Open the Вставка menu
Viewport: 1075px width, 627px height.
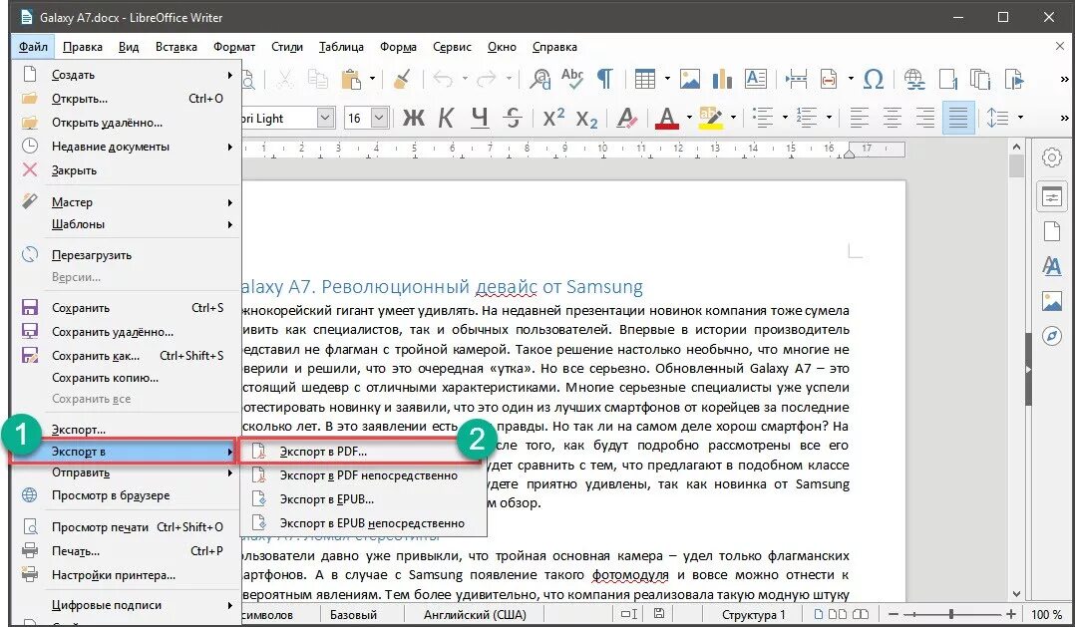click(x=177, y=47)
